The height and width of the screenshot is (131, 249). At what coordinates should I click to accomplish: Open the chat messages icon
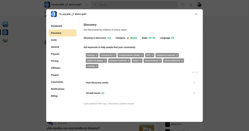tap(183, 5)
